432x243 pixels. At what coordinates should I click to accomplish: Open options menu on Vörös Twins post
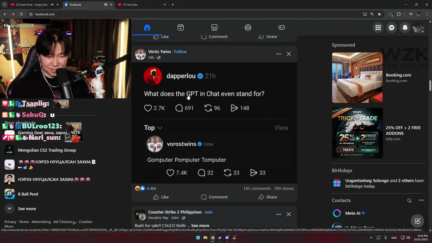pyautogui.click(x=278, y=54)
